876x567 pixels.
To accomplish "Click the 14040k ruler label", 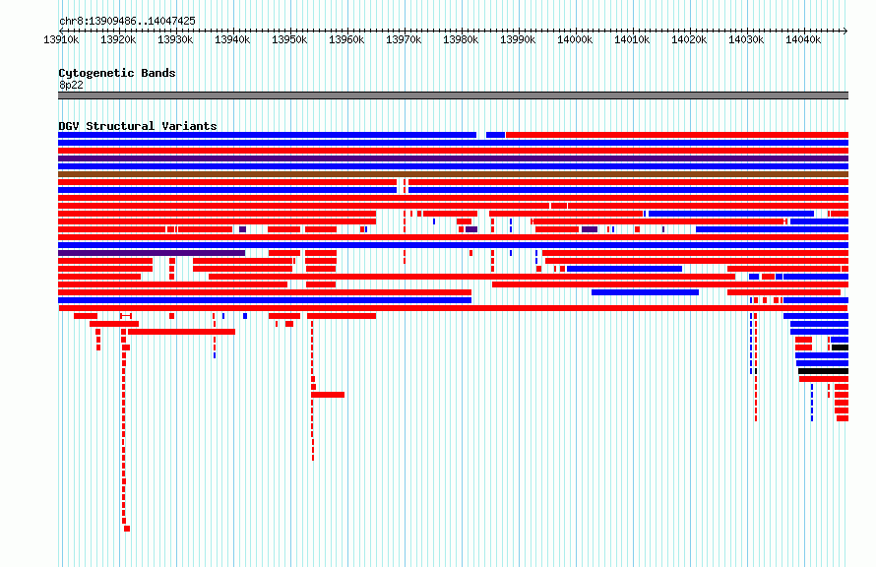I will pos(803,39).
